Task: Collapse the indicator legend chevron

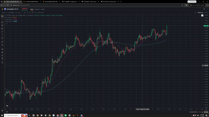Action: (6, 23)
